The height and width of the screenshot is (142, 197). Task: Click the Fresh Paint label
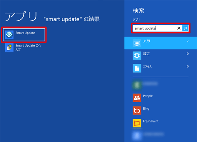click(151, 121)
